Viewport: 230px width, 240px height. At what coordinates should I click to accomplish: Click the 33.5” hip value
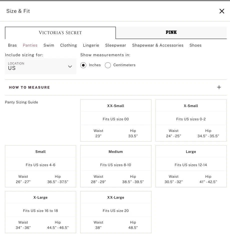click(133, 136)
